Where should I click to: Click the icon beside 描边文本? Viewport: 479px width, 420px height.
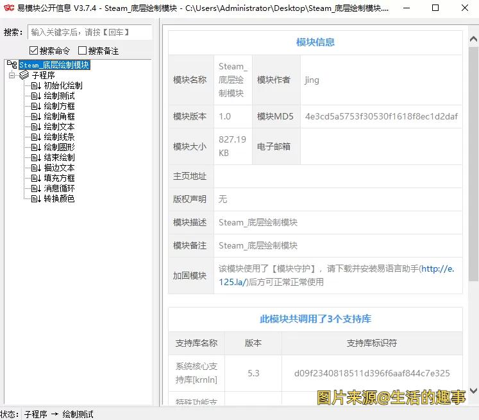[x=36, y=168]
